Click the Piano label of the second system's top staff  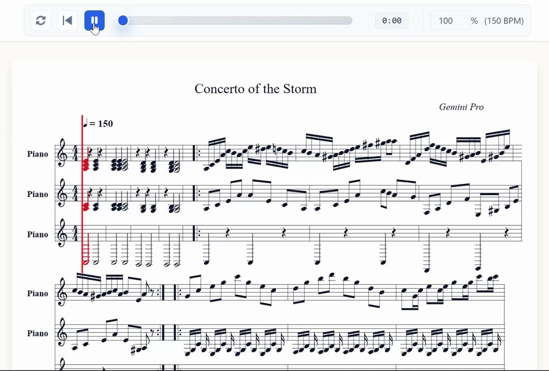click(x=38, y=294)
